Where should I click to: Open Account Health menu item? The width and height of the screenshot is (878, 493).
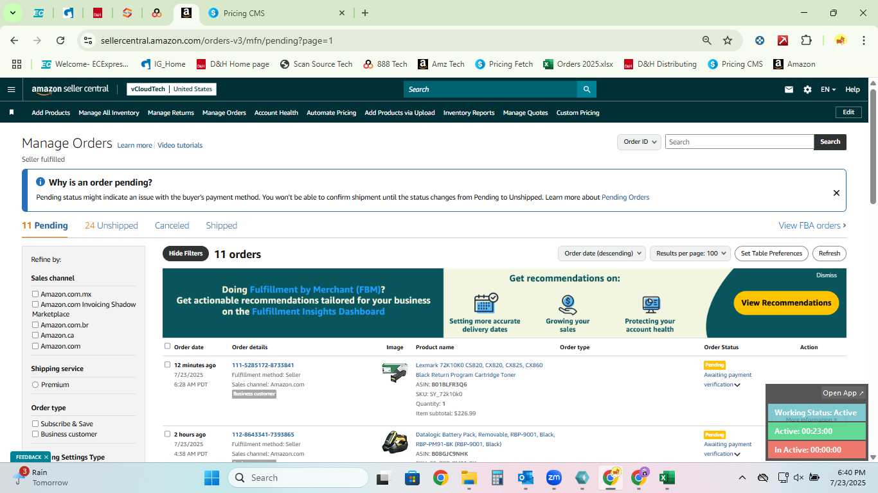tap(276, 112)
